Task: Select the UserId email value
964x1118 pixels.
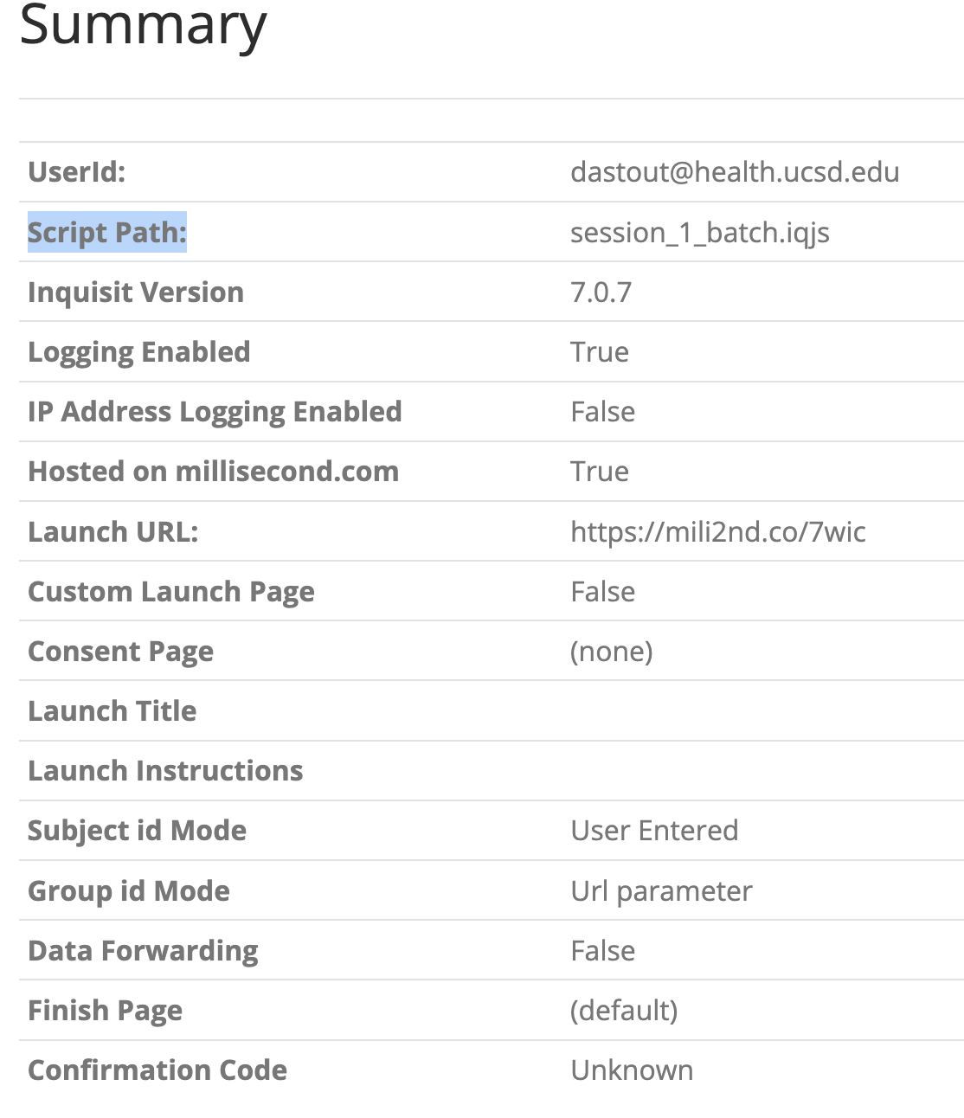Action: 735,172
